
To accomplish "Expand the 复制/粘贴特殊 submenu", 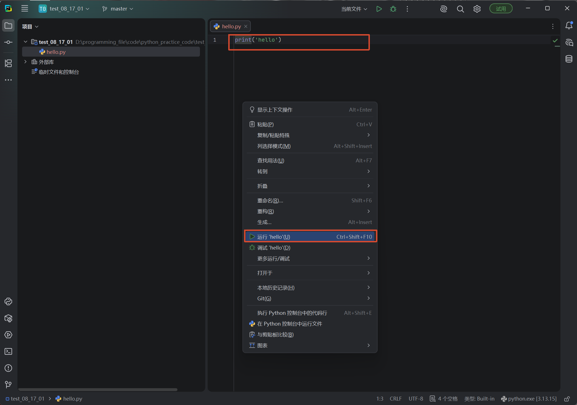I will pyautogui.click(x=310, y=135).
